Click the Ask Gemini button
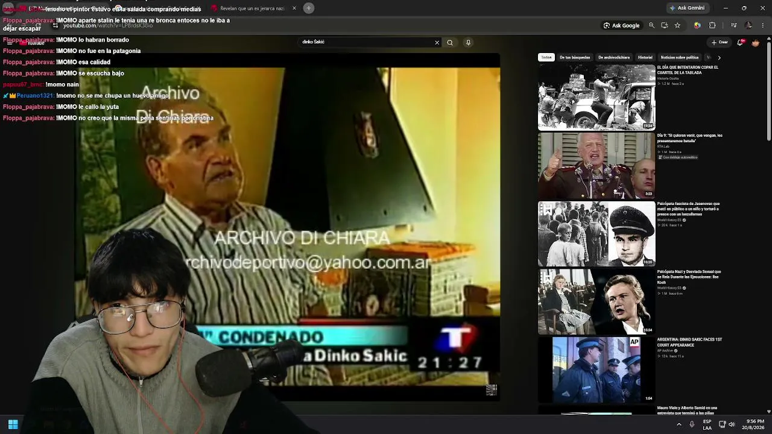 686,8
